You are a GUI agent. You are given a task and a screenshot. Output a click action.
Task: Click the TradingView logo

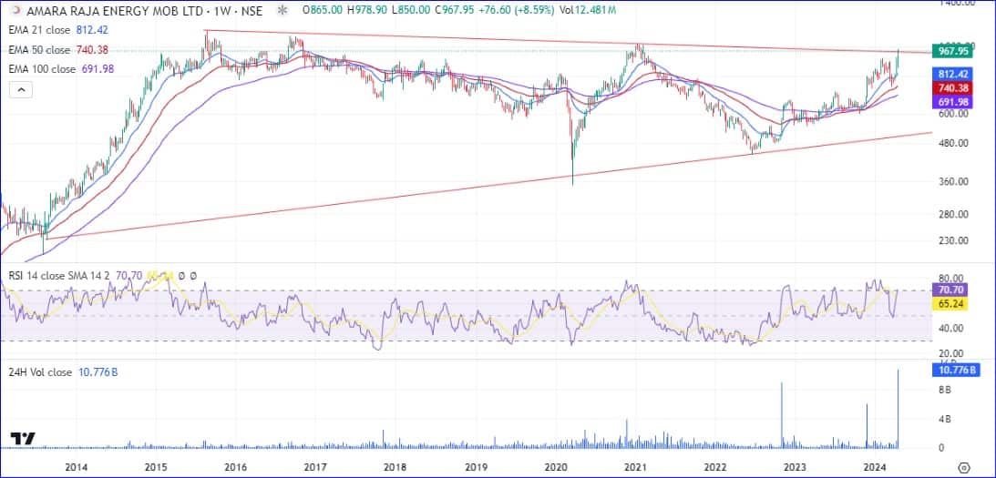23,438
